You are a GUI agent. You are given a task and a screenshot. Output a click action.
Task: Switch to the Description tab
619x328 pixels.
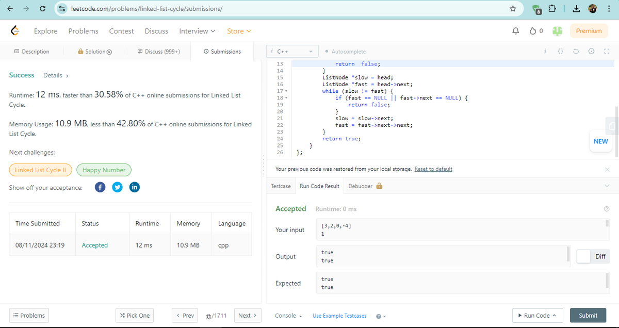32,52
